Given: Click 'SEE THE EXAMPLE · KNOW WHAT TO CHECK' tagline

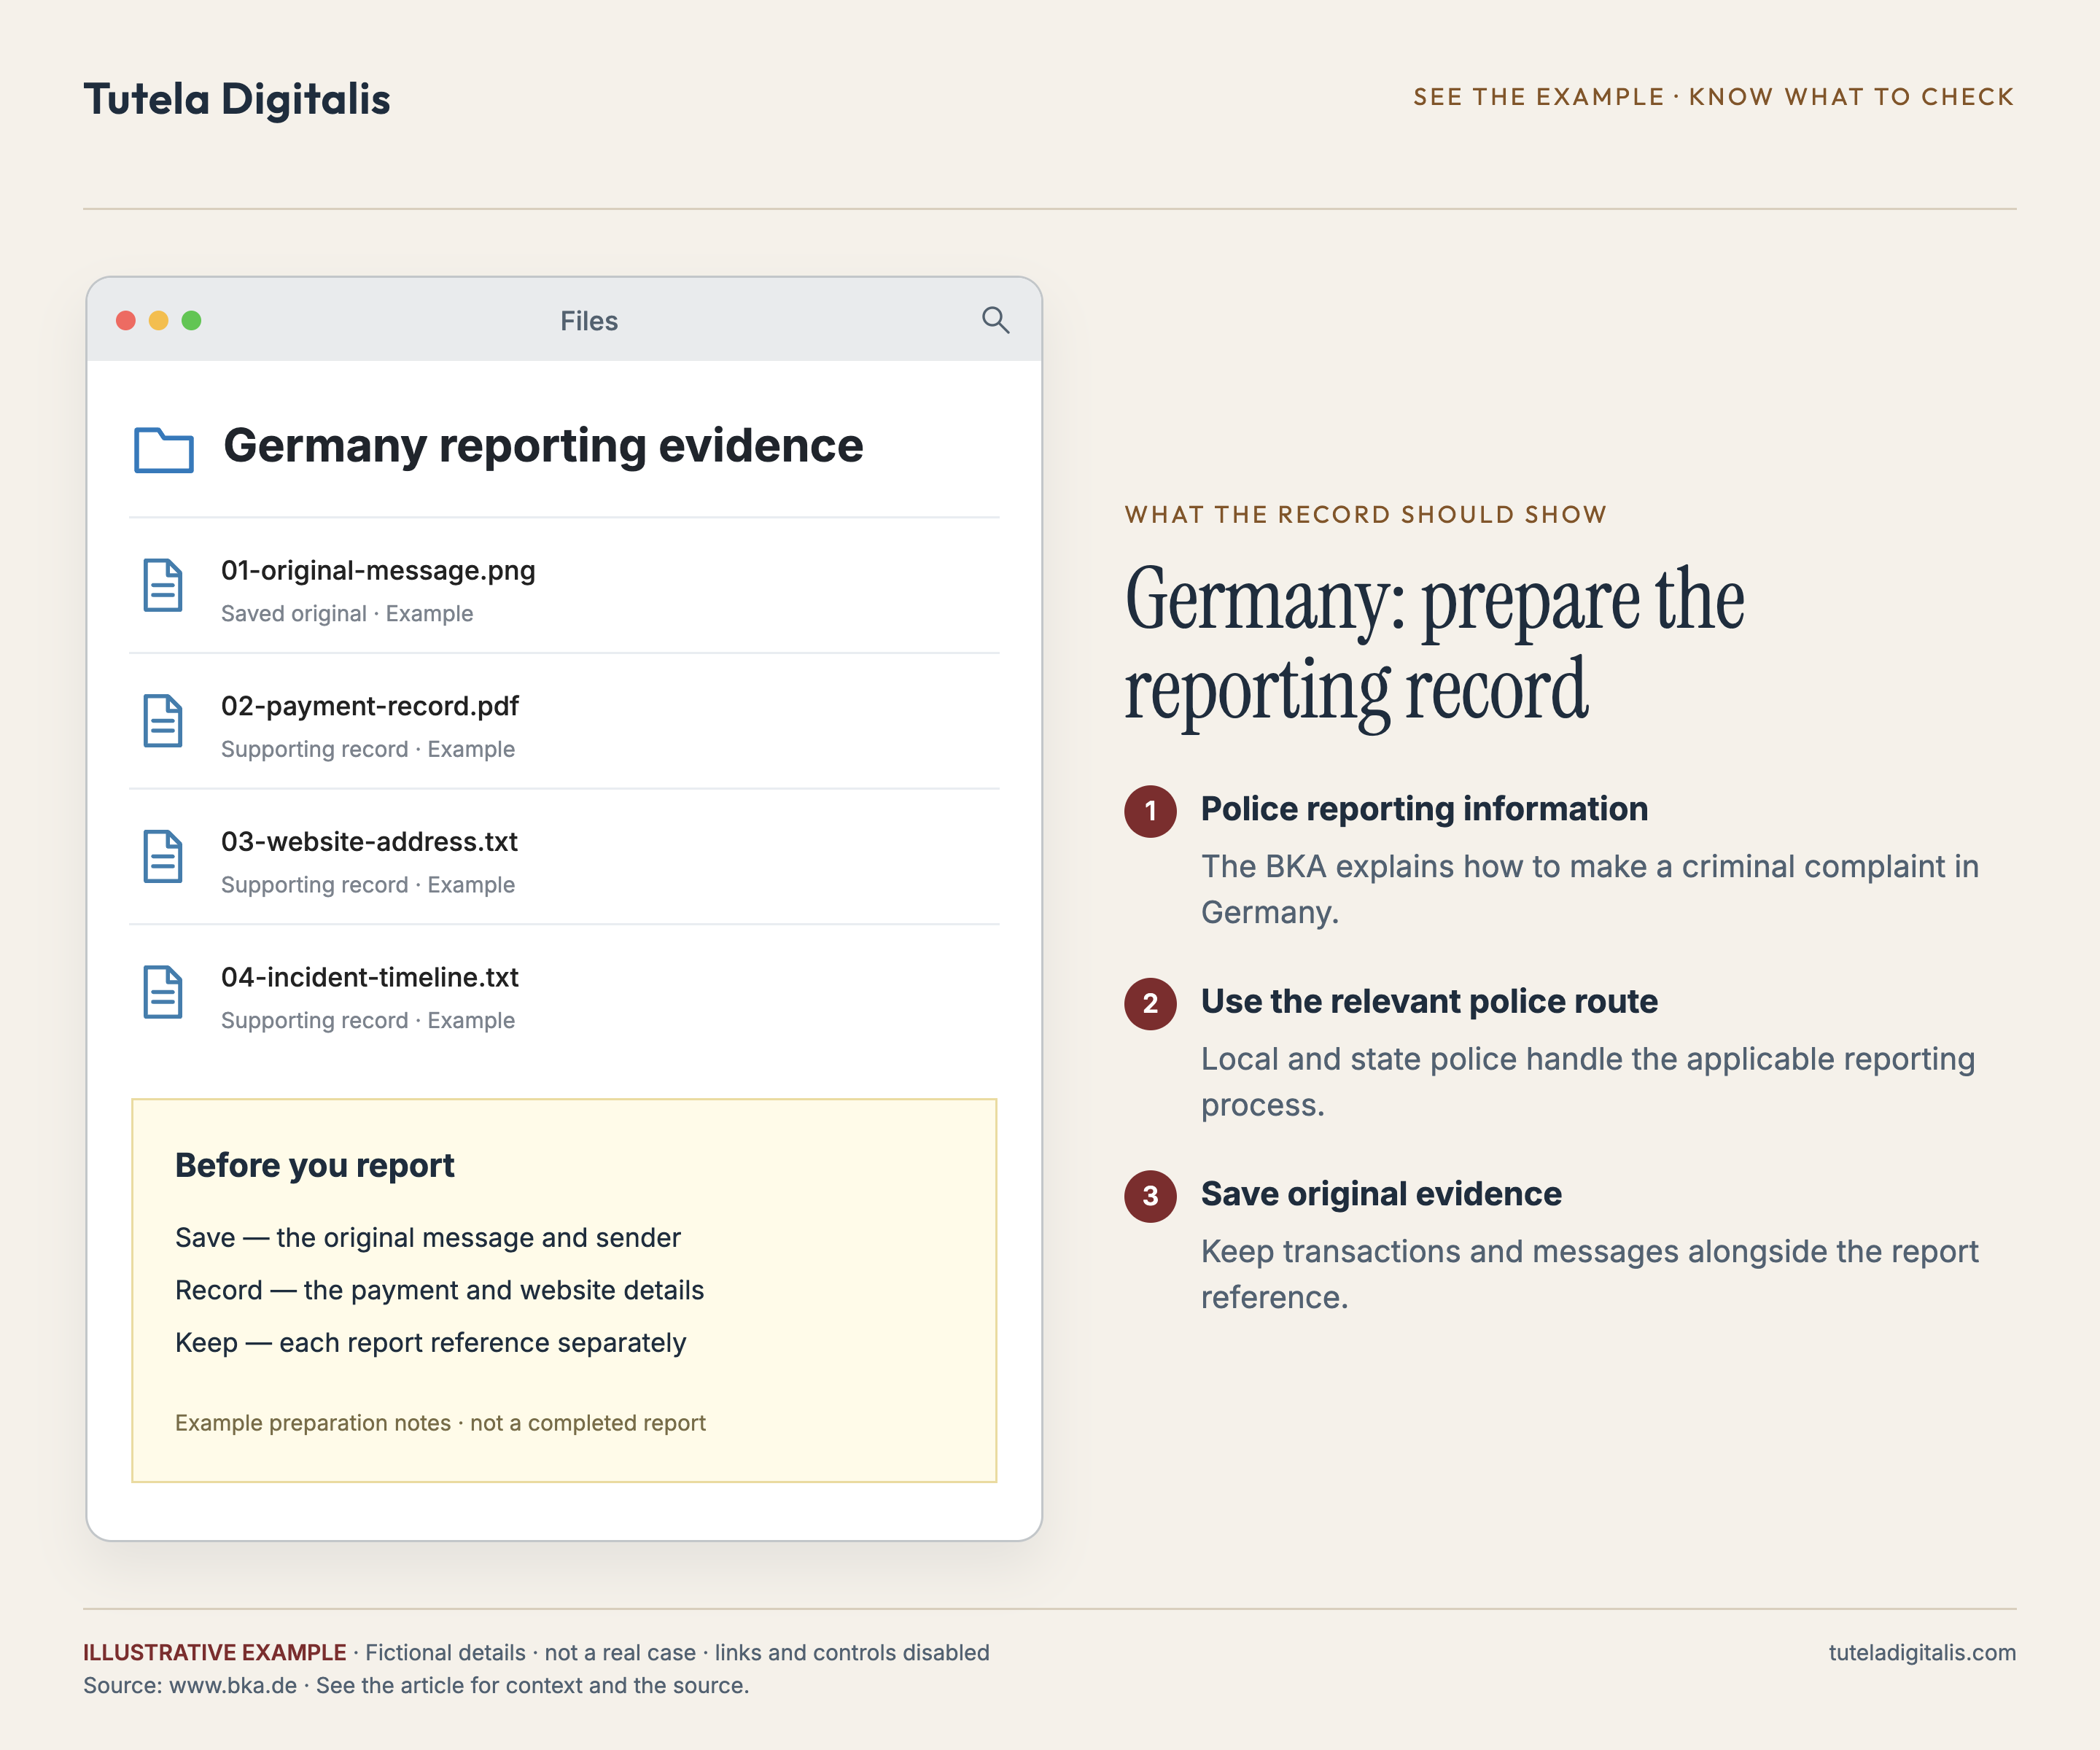Looking at the screenshot, I should [x=1713, y=97].
